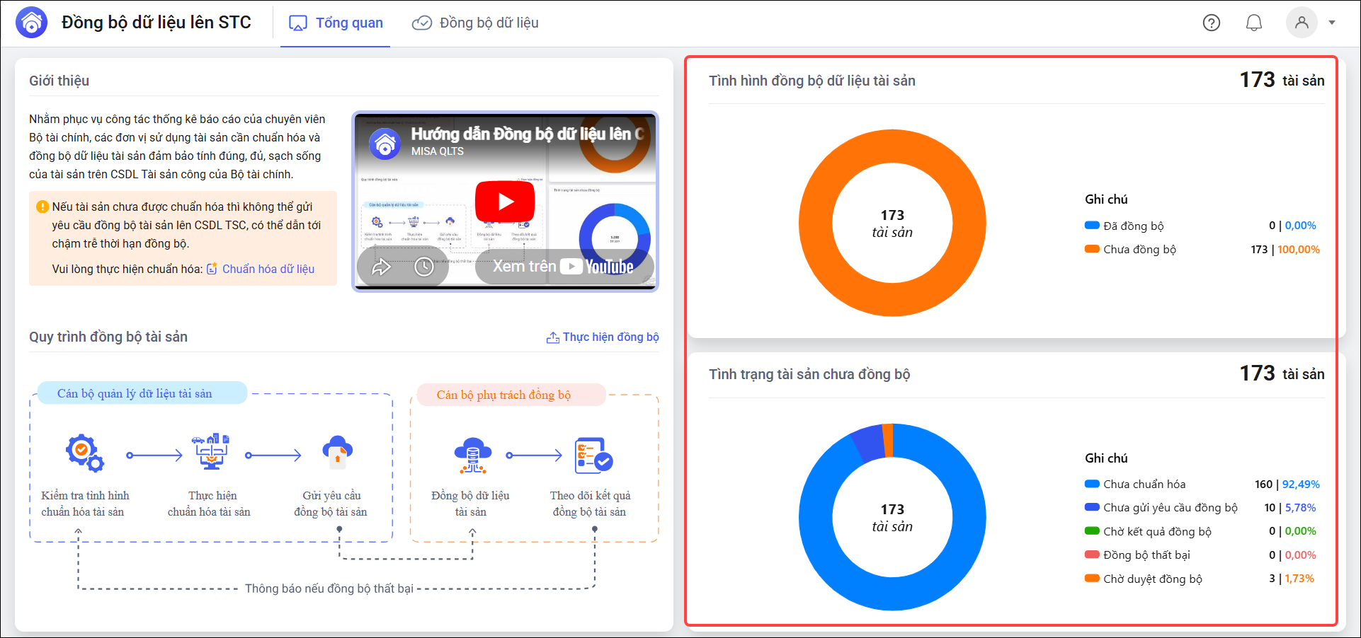
Task: Play the YouTube tutorial video
Action: tap(505, 202)
